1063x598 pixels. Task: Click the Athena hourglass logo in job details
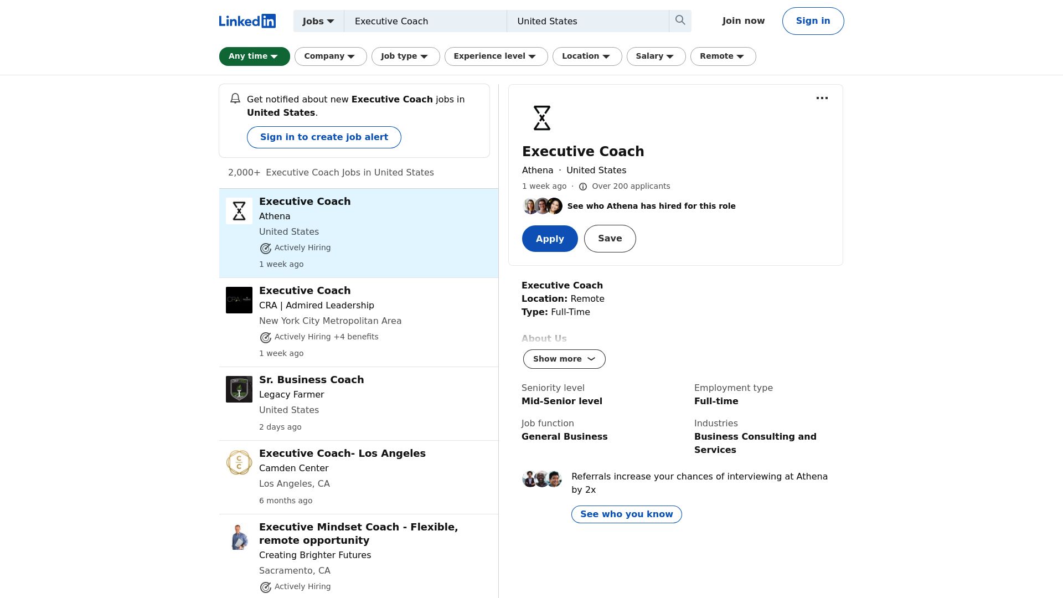[541, 118]
